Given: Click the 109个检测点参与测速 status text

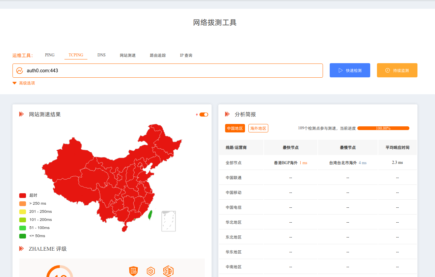Looking at the screenshot, I should click(317, 128).
